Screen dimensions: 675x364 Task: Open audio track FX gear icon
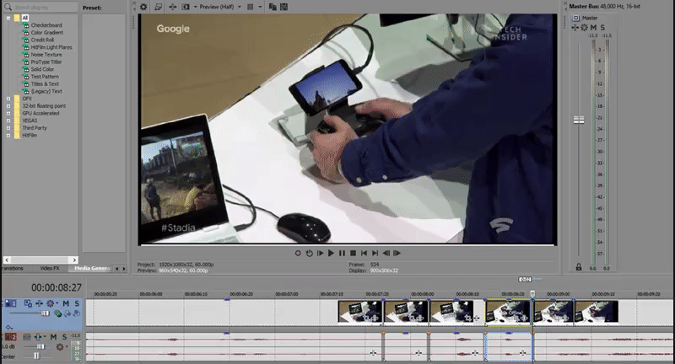[60, 346]
